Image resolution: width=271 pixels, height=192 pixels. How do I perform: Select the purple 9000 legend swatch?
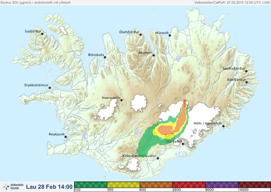pyautogui.click(x=221, y=185)
